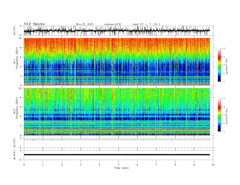The width and height of the screenshot is (240, 185).
Task: Click time axis tick label "9"
Action: [194, 165]
